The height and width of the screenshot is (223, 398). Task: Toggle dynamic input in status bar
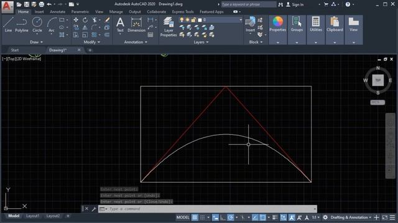coord(215,217)
